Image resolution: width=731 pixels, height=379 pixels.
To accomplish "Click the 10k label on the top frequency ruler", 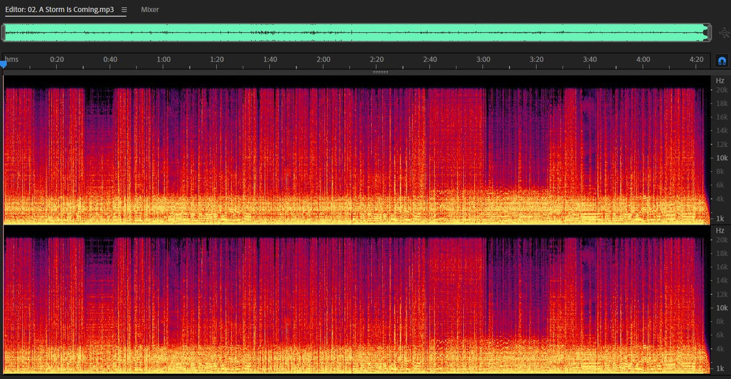I will point(722,158).
